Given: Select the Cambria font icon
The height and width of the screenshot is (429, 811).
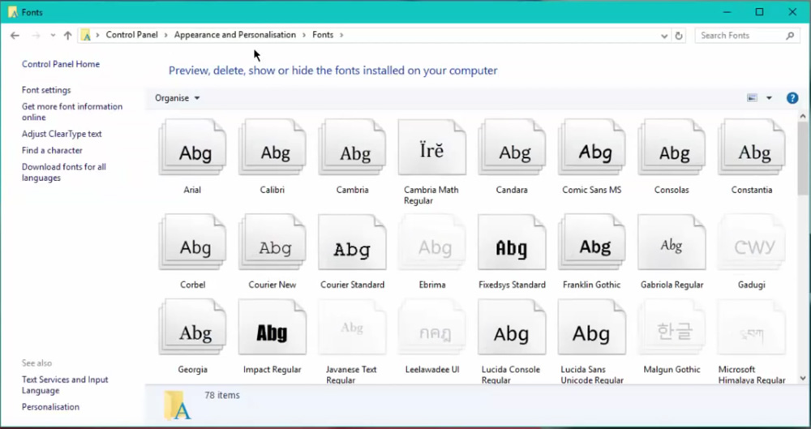Looking at the screenshot, I should (352, 148).
